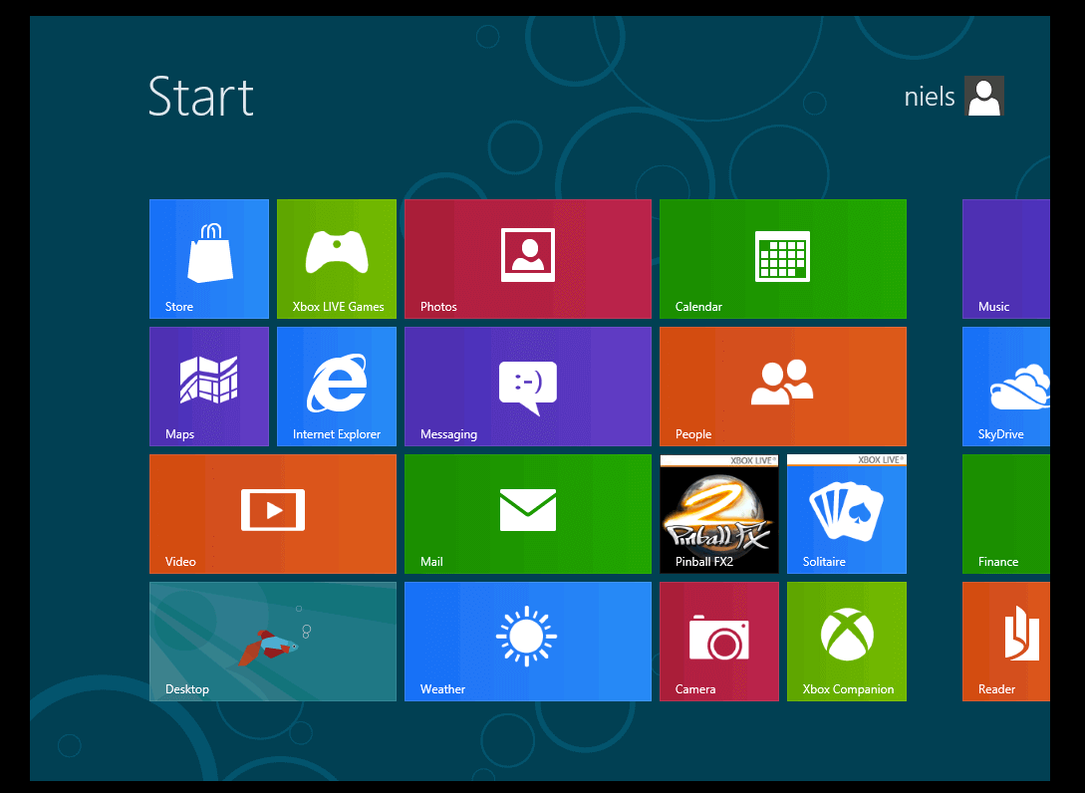Start the Solitaire game tile
Image resolution: width=1085 pixels, height=793 pixels.
pos(846,513)
